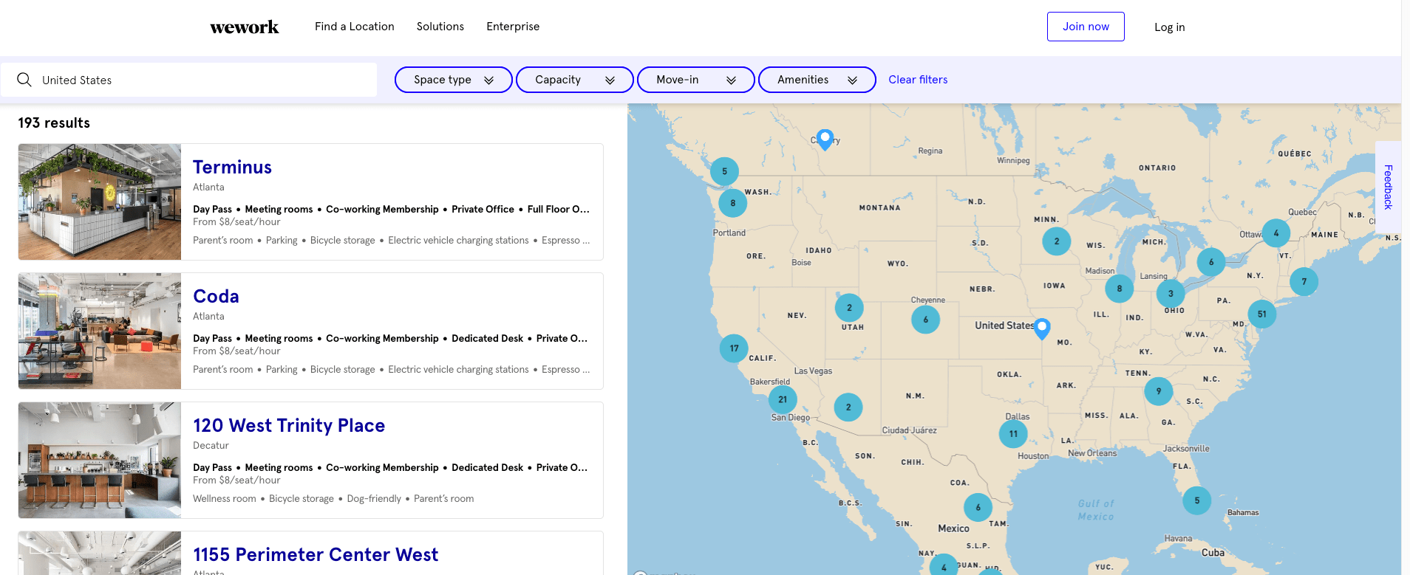Open map cluster 9 near Georgia
Image resolution: width=1410 pixels, height=575 pixels.
click(1159, 391)
